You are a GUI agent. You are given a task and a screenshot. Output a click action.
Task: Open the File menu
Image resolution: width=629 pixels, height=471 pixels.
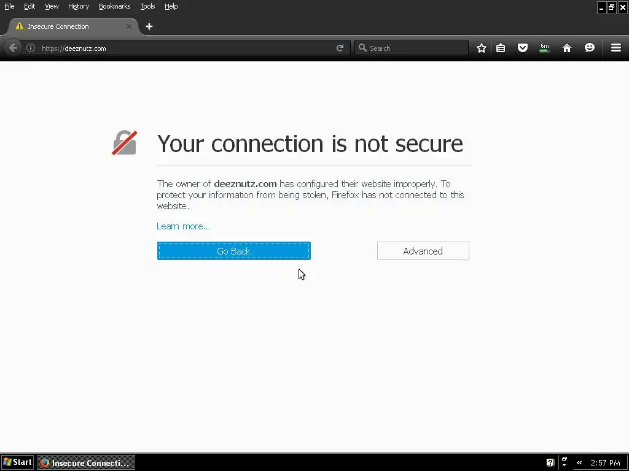(9, 6)
